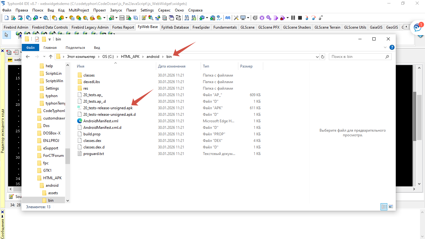The image size is (425, 239).
Task: Open explorer help question mark icon
Action: pos(392,48)
